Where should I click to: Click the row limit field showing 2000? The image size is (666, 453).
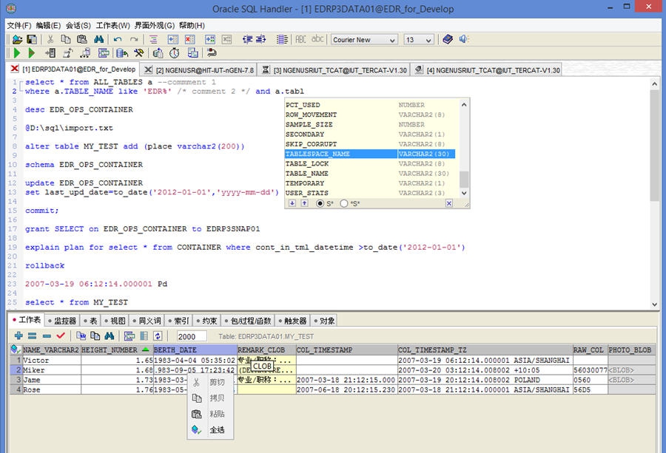point(191,335)
